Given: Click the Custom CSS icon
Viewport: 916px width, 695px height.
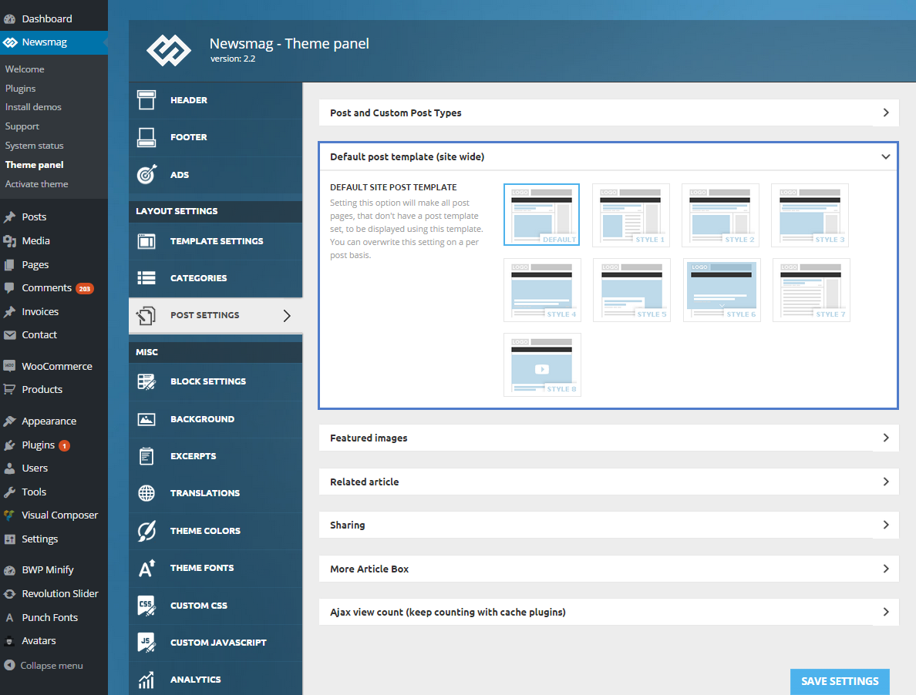Looking at the screenshot, I should coord(146,606).
